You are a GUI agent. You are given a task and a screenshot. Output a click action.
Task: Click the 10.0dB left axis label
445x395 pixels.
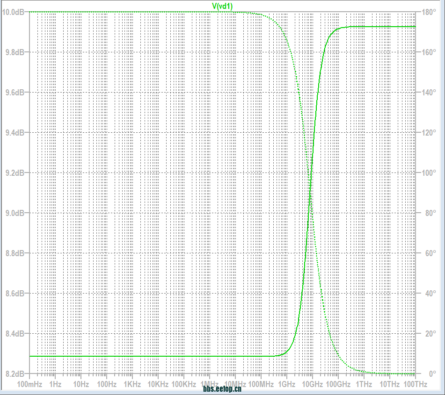pyautogui.click(x=14, y=12)
